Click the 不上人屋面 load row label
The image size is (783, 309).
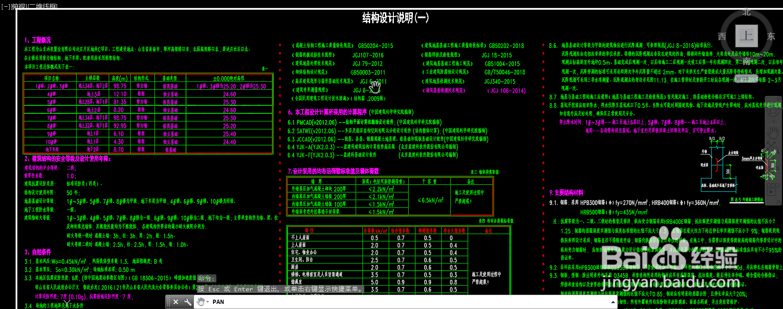[300, 238]
